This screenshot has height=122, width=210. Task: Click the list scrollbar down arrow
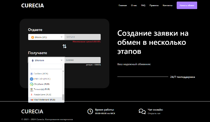coord(63,101)
